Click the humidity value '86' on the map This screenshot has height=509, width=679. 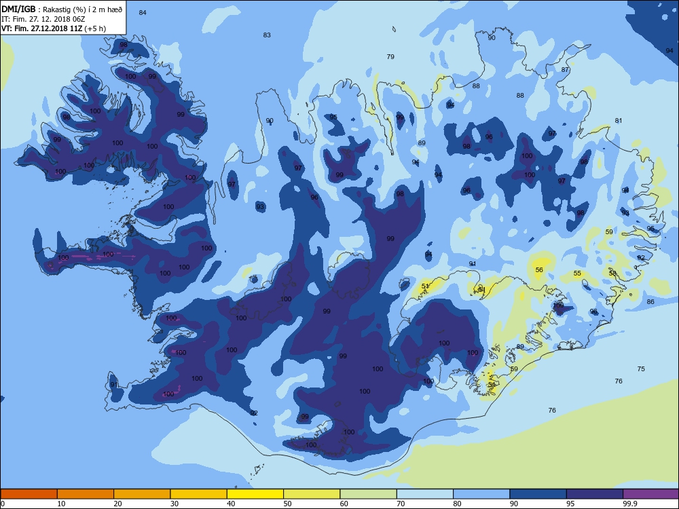point(650,302)
